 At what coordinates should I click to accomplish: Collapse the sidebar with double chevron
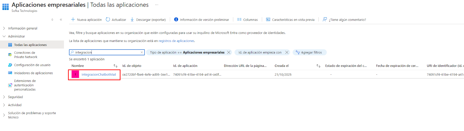[61, 20]
